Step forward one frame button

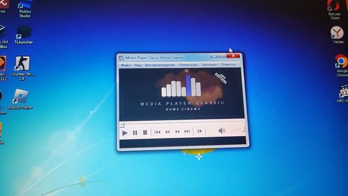200,131
